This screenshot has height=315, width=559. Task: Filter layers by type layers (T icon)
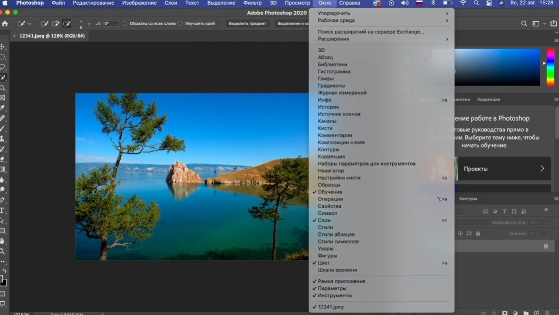click(504, 211)
